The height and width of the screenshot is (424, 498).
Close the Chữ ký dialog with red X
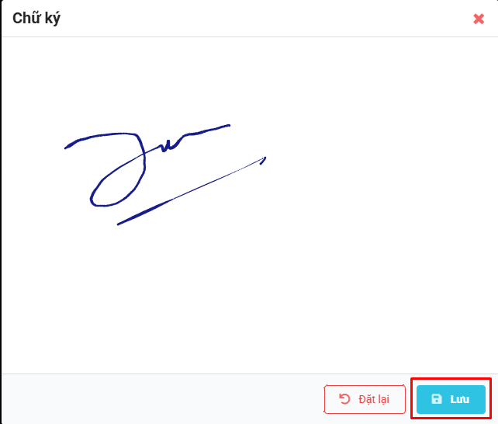pos(479,19)
